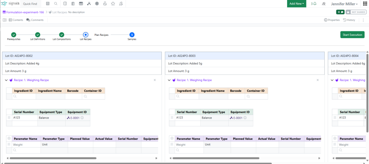Screen dimensions: 369x164
Task: Open History panel
Action: click(x=349, y=20)
